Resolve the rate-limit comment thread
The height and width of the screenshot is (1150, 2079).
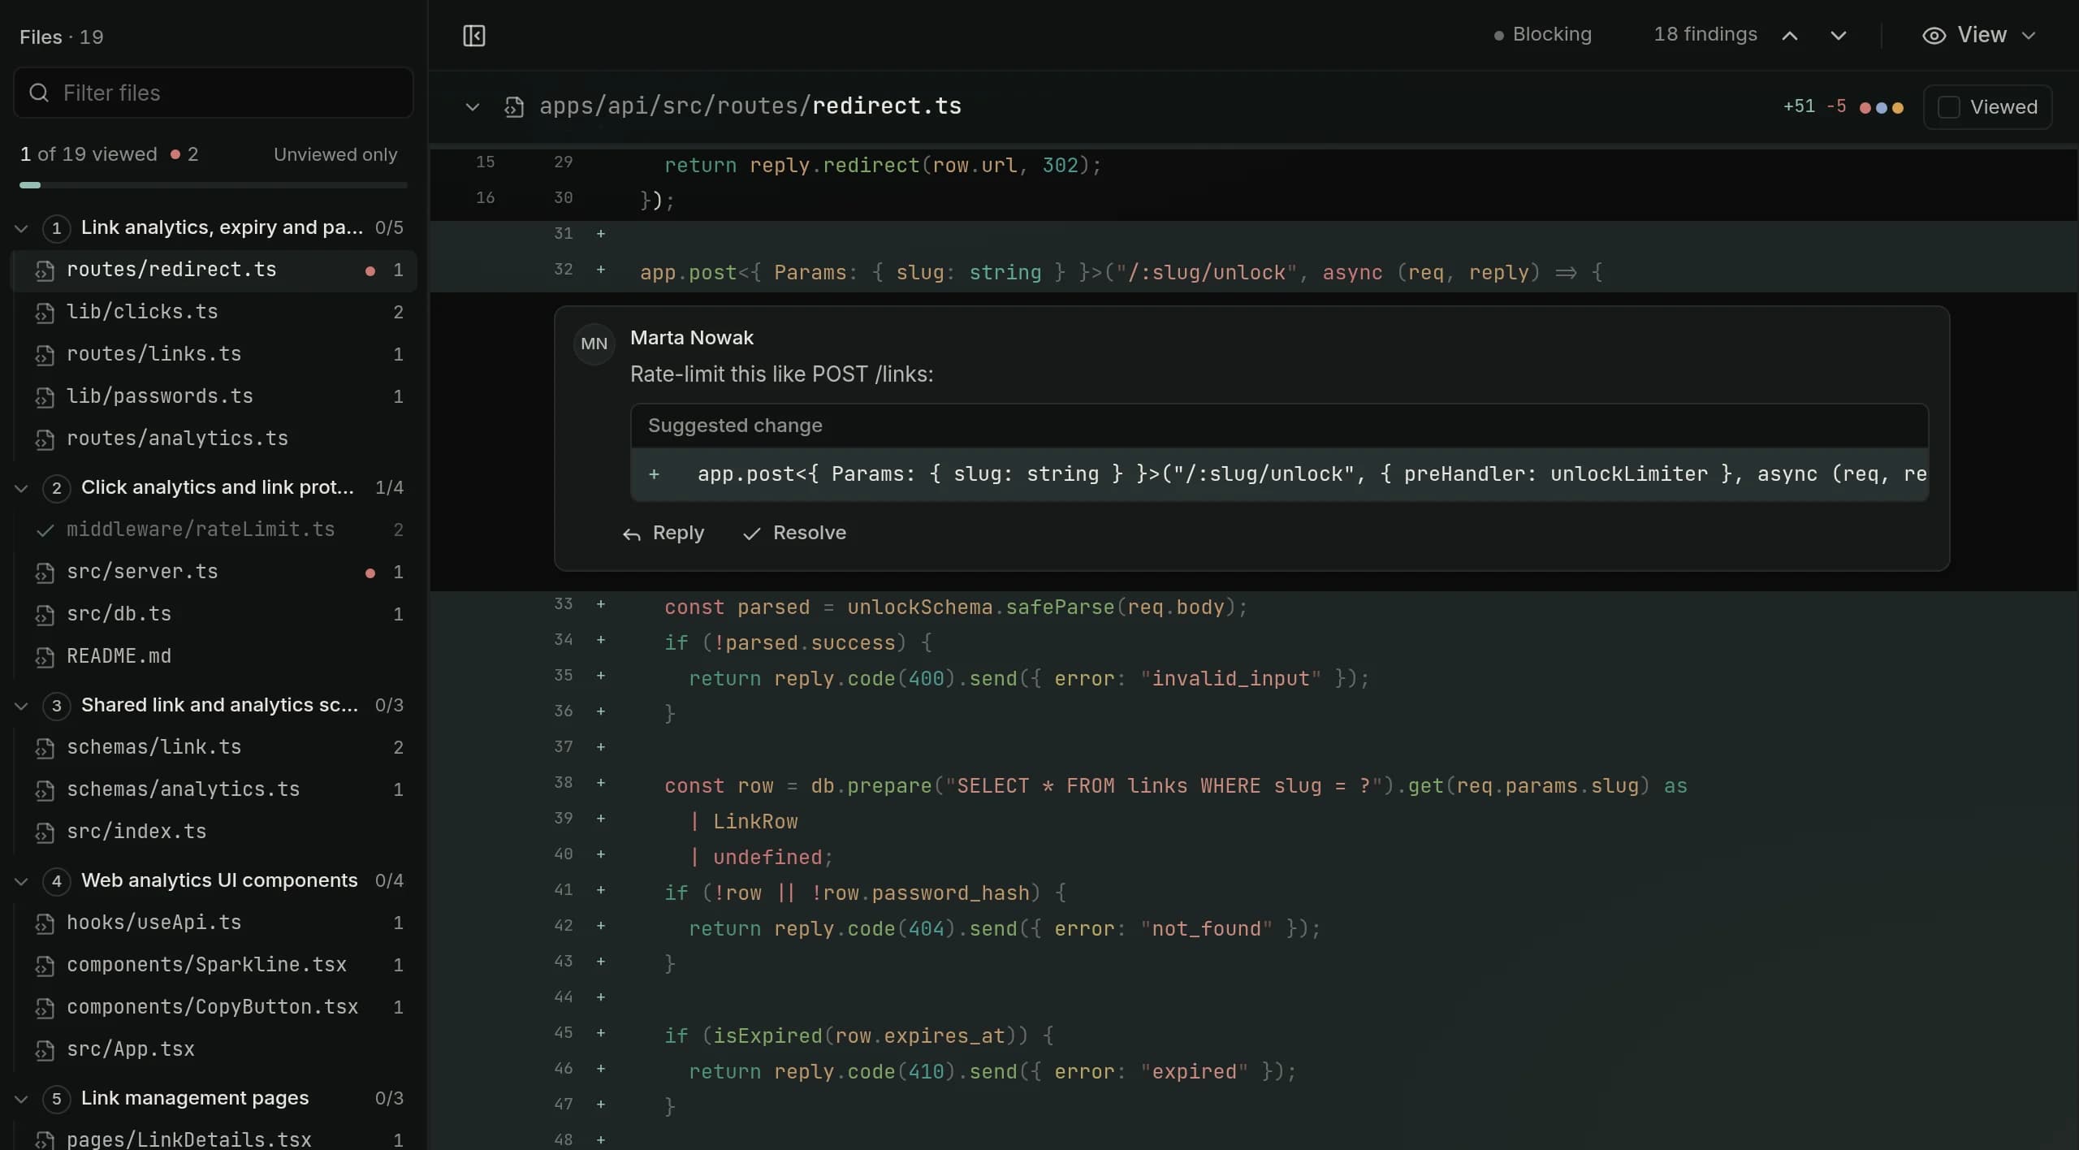pos(794,534)
